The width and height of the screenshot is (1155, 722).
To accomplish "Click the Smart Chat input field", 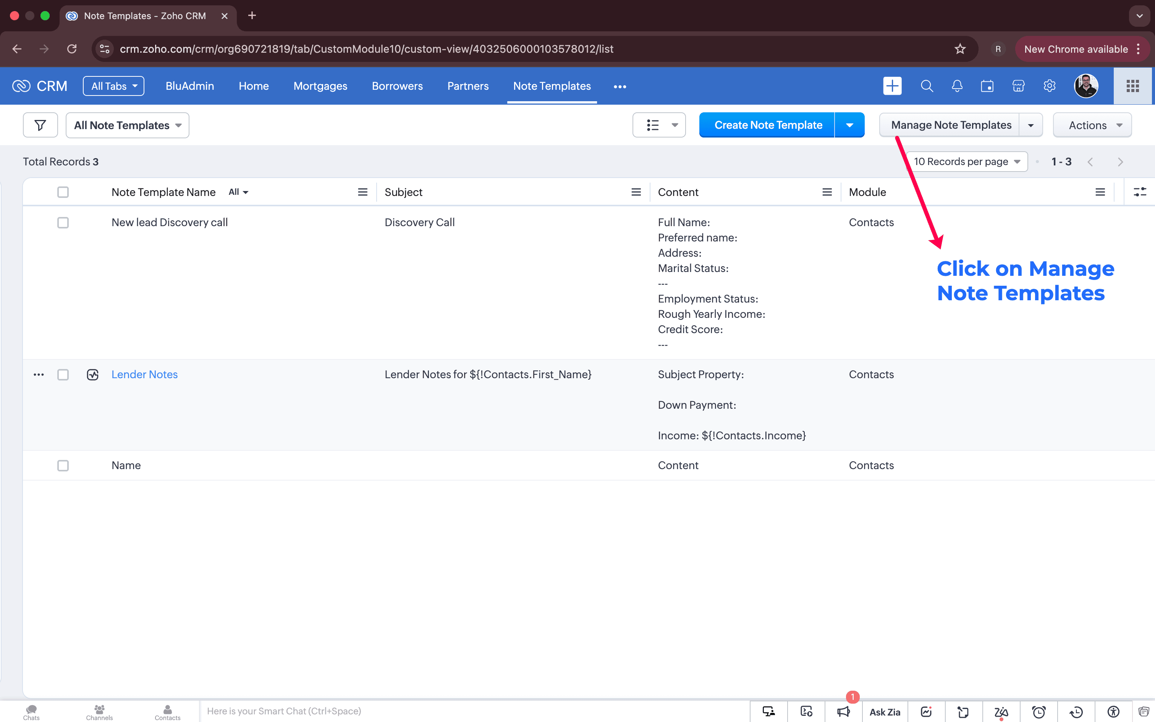I will pyautogui.click(x=474, y=711).
